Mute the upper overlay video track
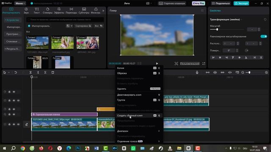 point(18,100)
